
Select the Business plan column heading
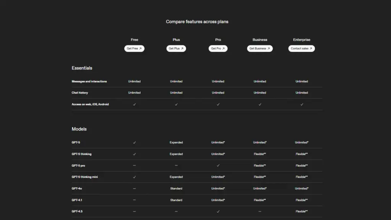click(x=260, y=40)
